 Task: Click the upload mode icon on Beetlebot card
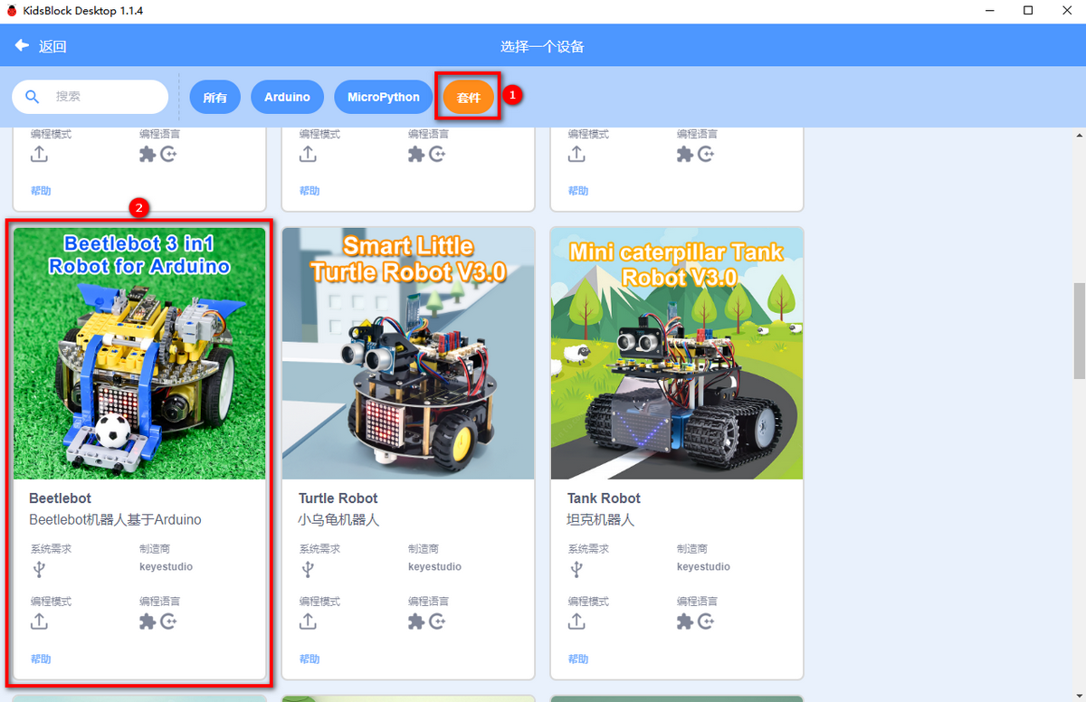point(39,621)
